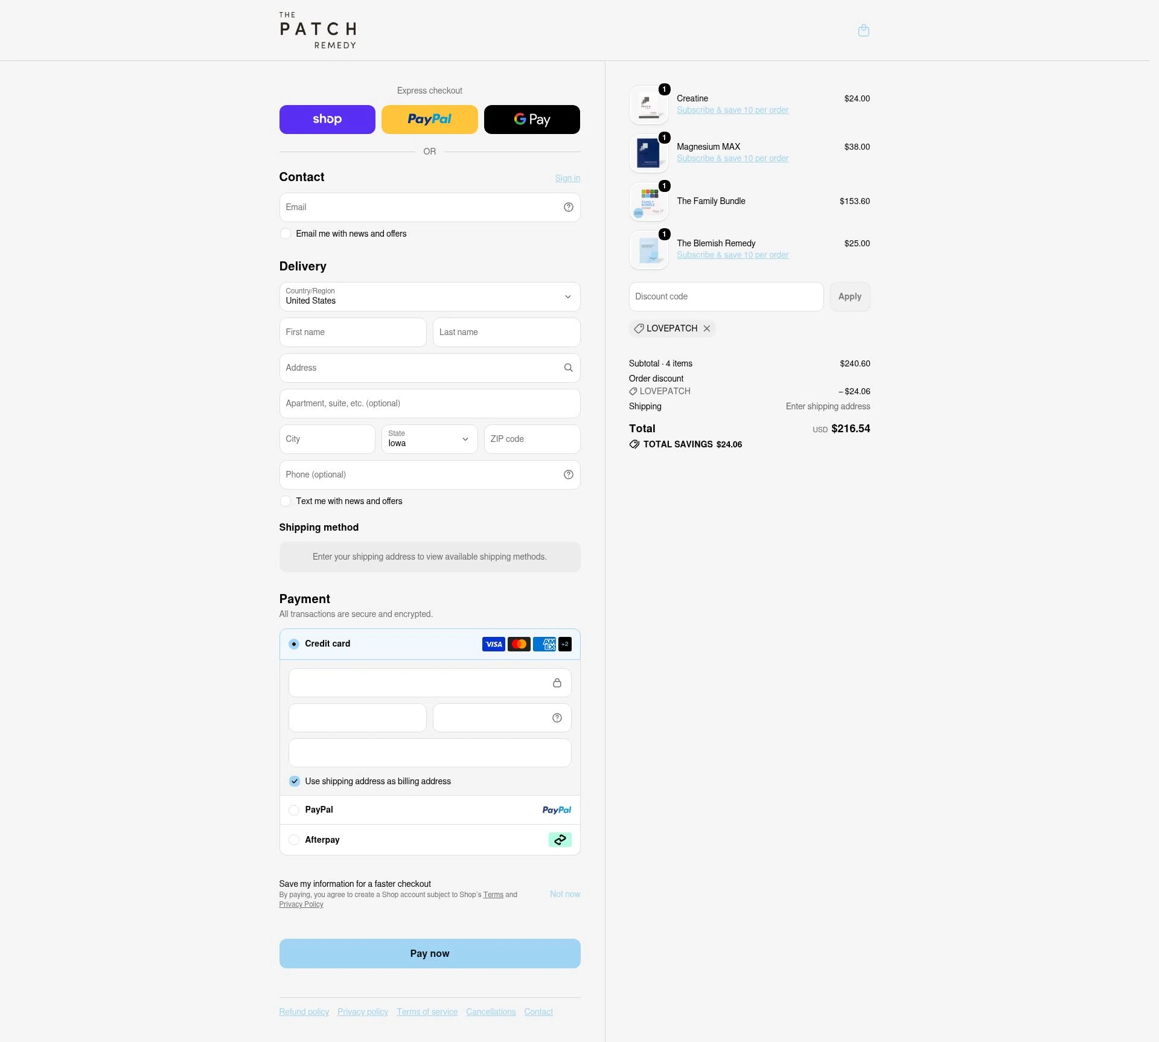Open the shopping bag cart icon
Image resolution: width=1159 pixels, height=1042 pixels.
tap(863, 30)
